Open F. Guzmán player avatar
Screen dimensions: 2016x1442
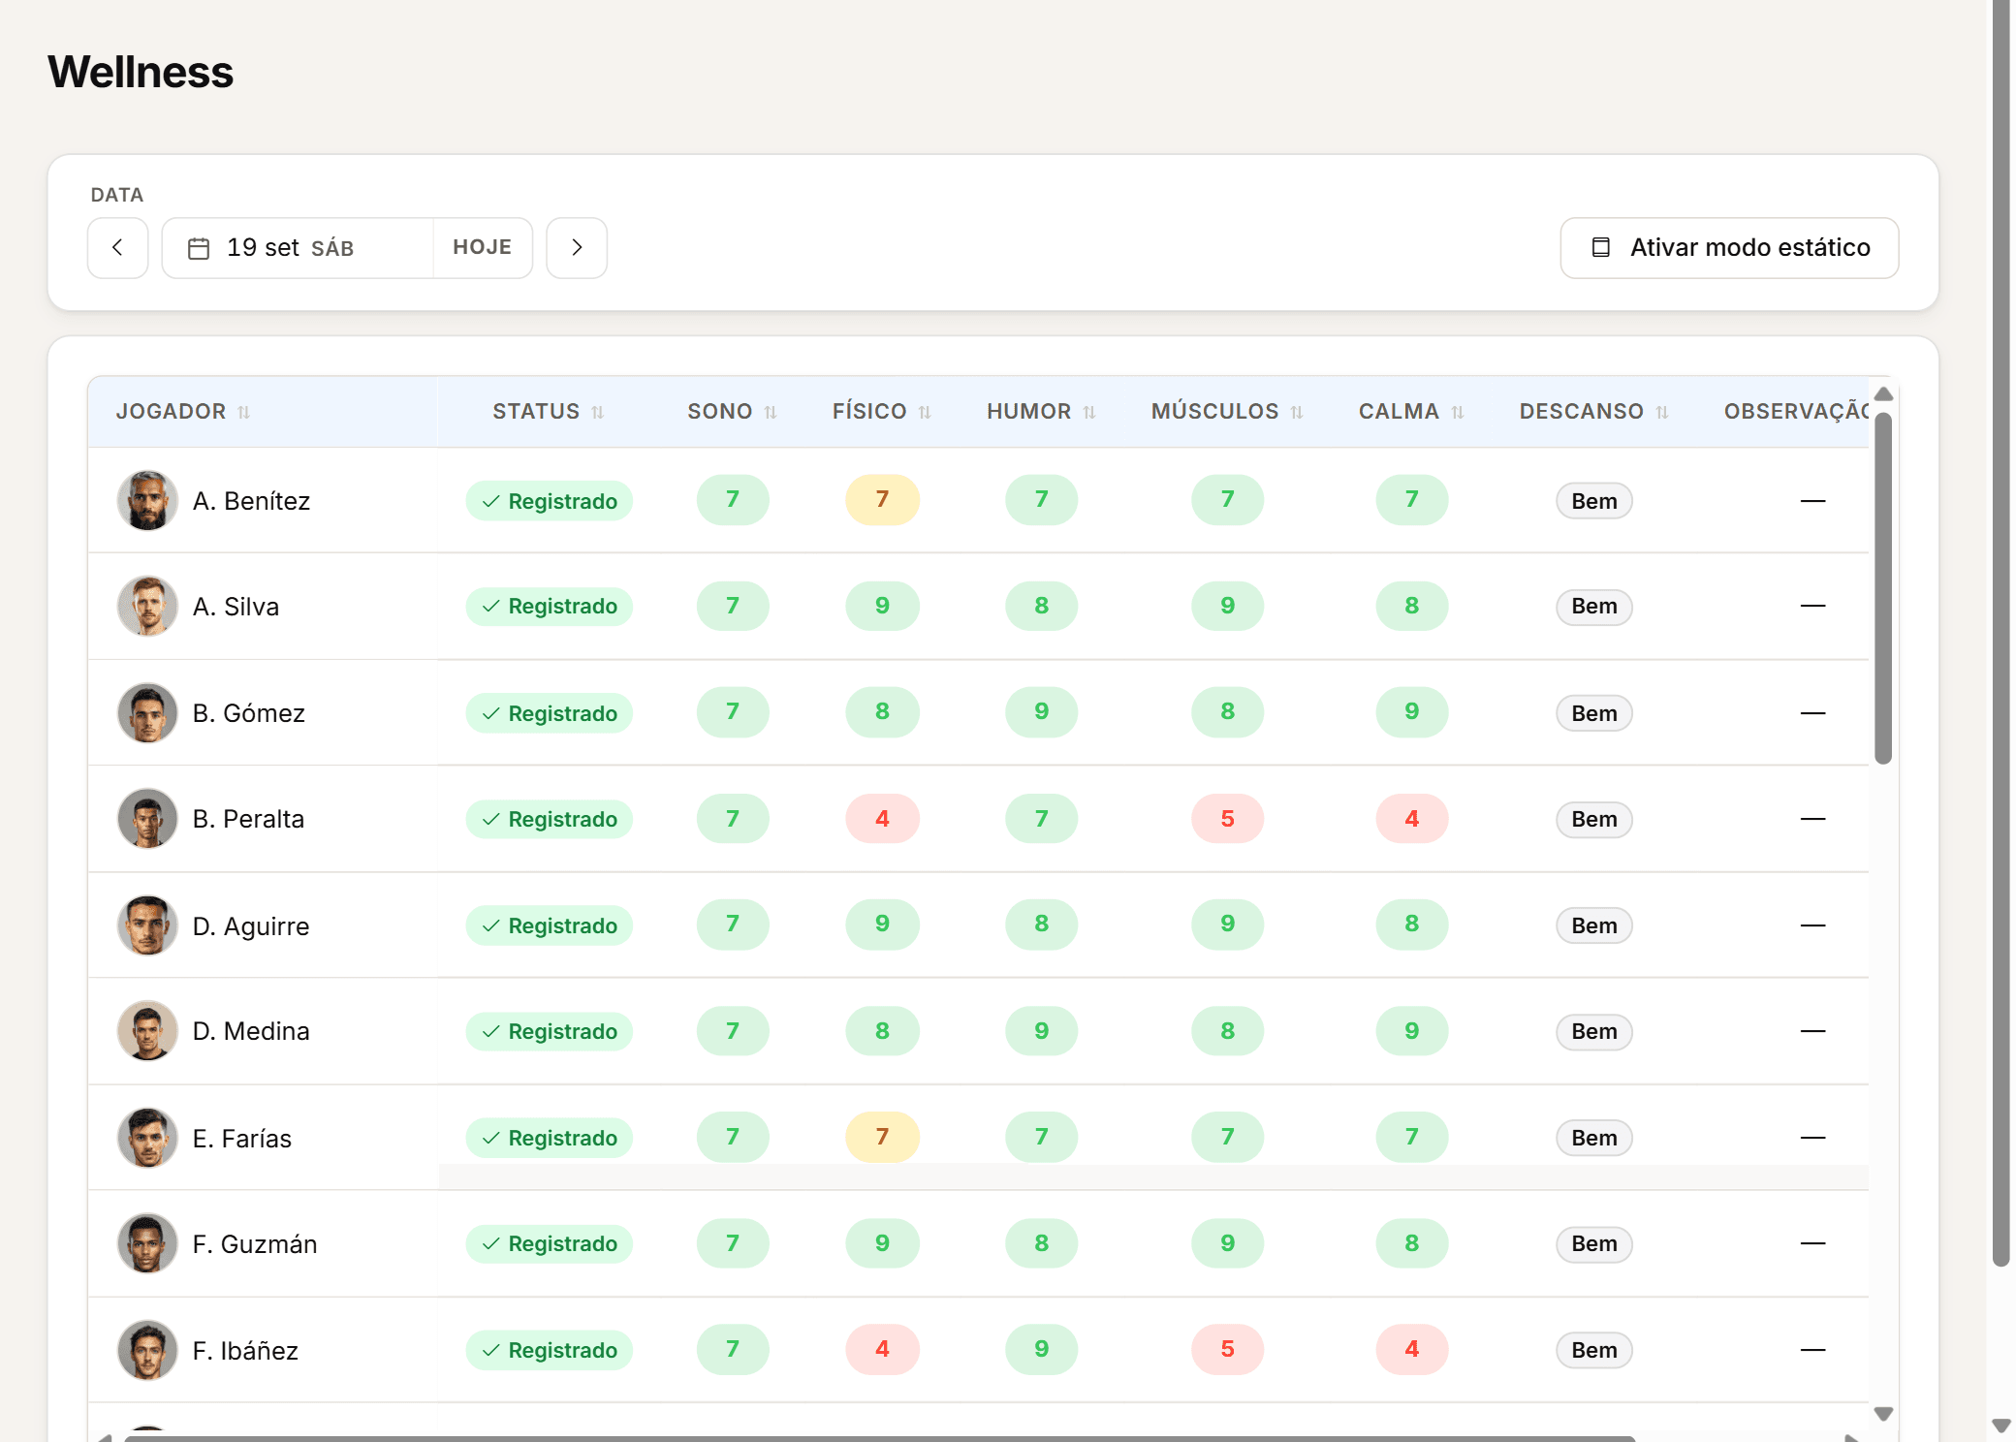147,1243
